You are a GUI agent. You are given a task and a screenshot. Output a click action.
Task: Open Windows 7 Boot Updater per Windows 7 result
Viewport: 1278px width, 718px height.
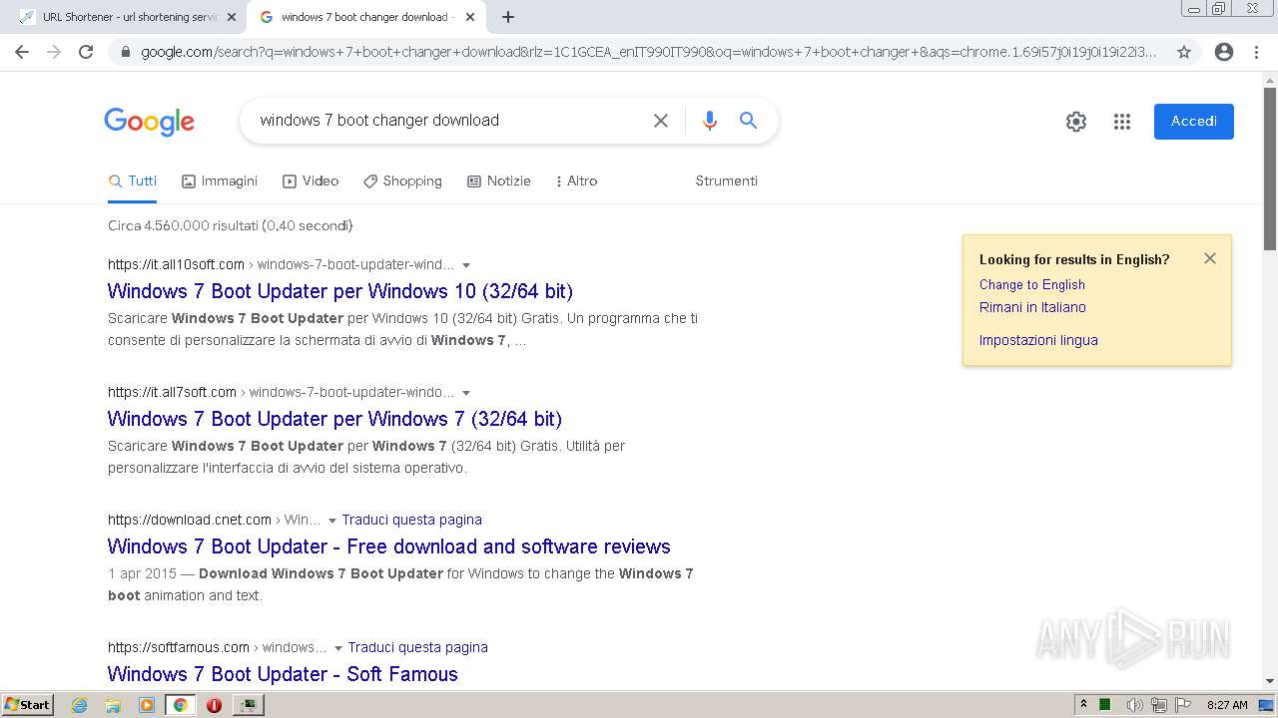click(x=334, y=420)
